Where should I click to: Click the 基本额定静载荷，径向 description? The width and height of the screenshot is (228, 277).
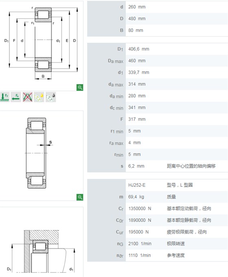click(189, 220)
